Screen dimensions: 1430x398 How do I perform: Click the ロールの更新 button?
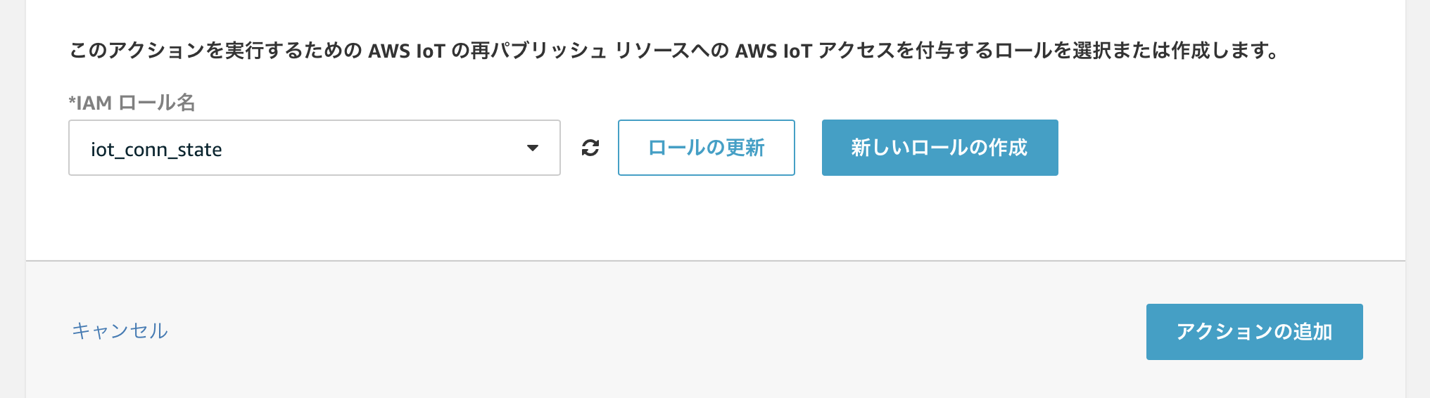coord(706,148)
